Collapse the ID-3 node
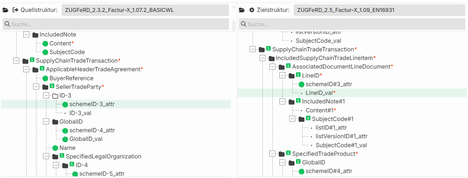 tap(46, 95)
